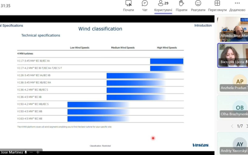This screenshot has width=248, height=155.
Task: Select Alfredo Jose video tile
Action: point(233,29)
